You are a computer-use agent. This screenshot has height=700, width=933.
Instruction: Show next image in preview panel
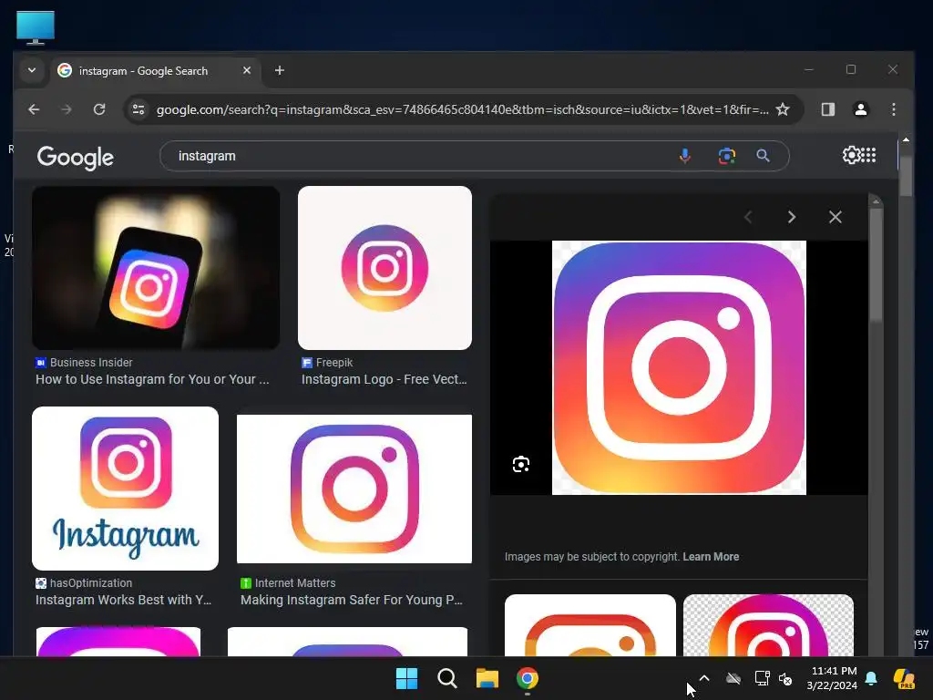(792, 217)
